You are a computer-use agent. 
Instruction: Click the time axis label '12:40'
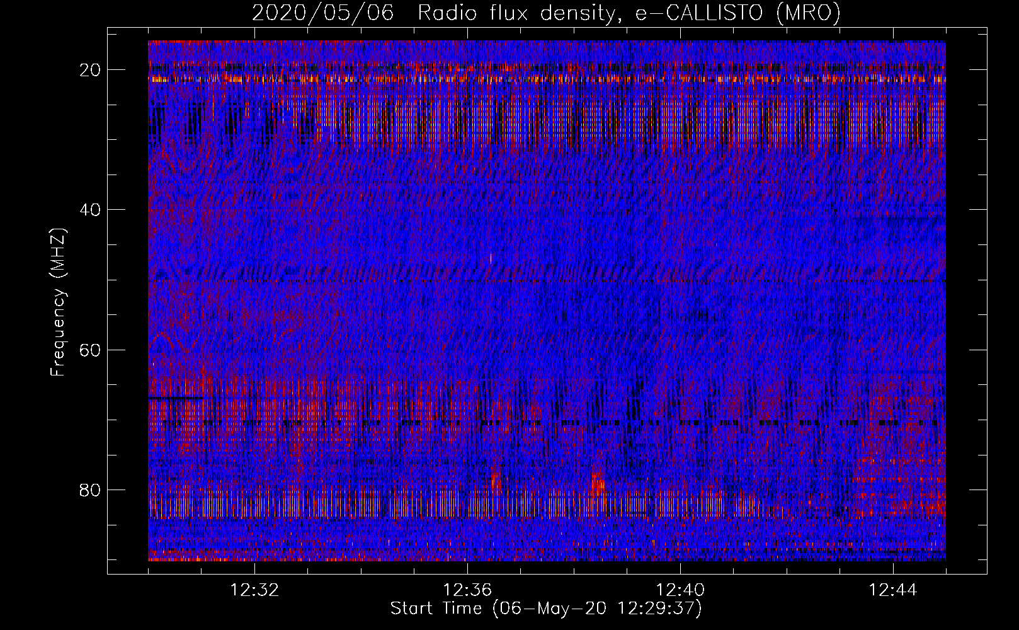point(681,590)
